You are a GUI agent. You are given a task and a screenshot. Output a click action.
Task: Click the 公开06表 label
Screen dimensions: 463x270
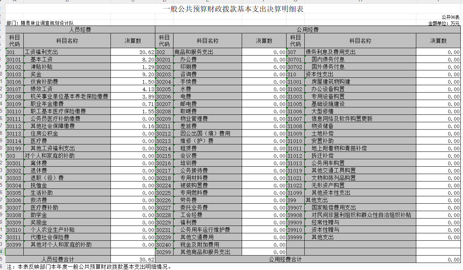point(451,17)
